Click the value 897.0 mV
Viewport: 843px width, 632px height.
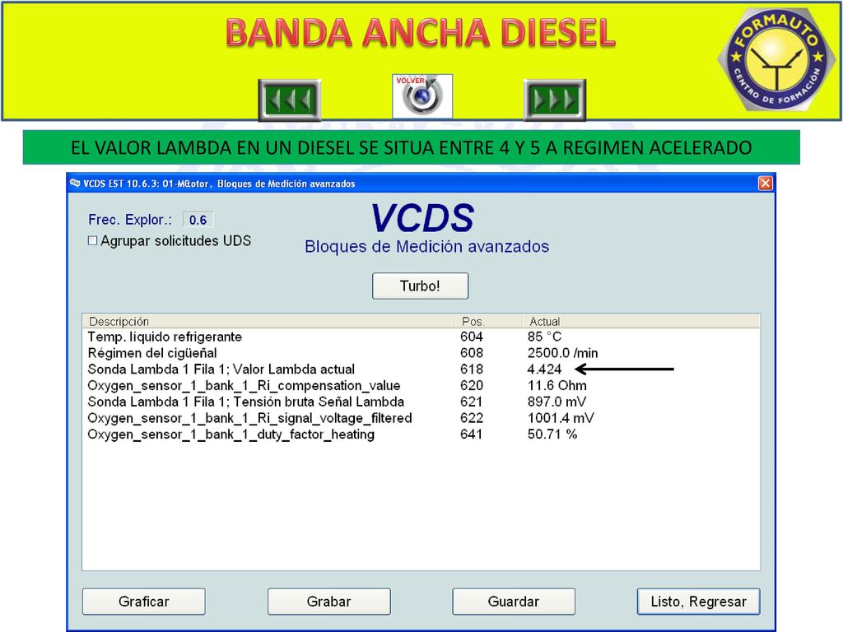point(557,402)
